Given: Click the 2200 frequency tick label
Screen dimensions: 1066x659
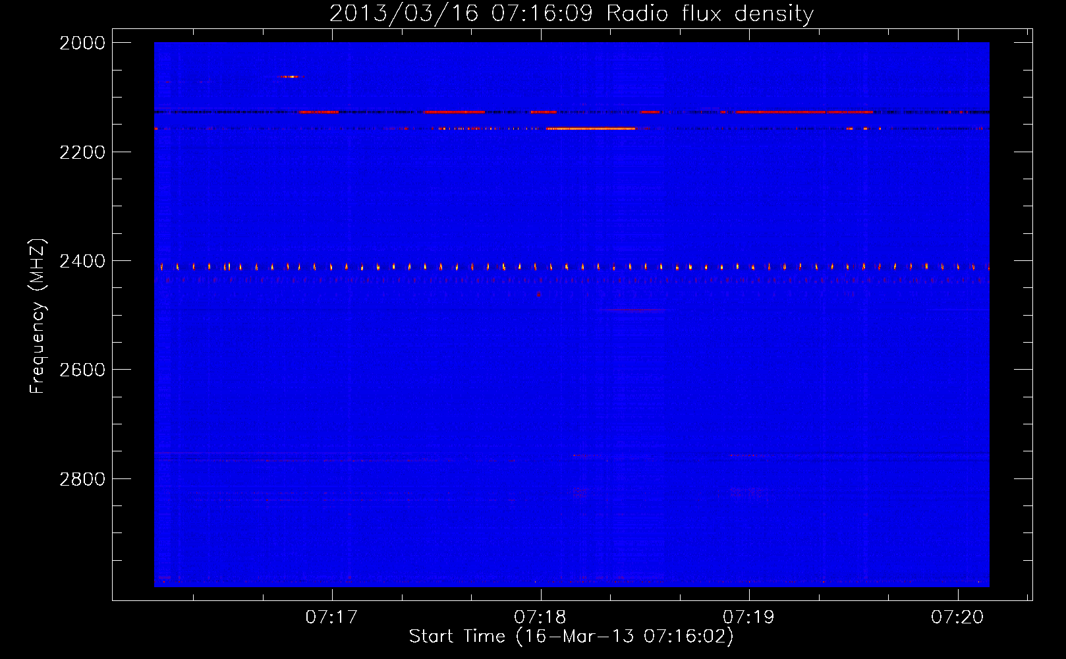Looking at the screenshot, I should pyautogui.click(x=82, y=152).
